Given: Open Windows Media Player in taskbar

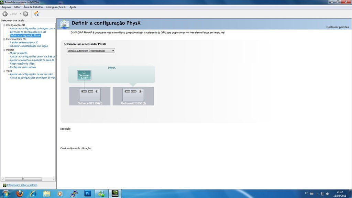Looking at the screenshot, I should pos(60,194).
